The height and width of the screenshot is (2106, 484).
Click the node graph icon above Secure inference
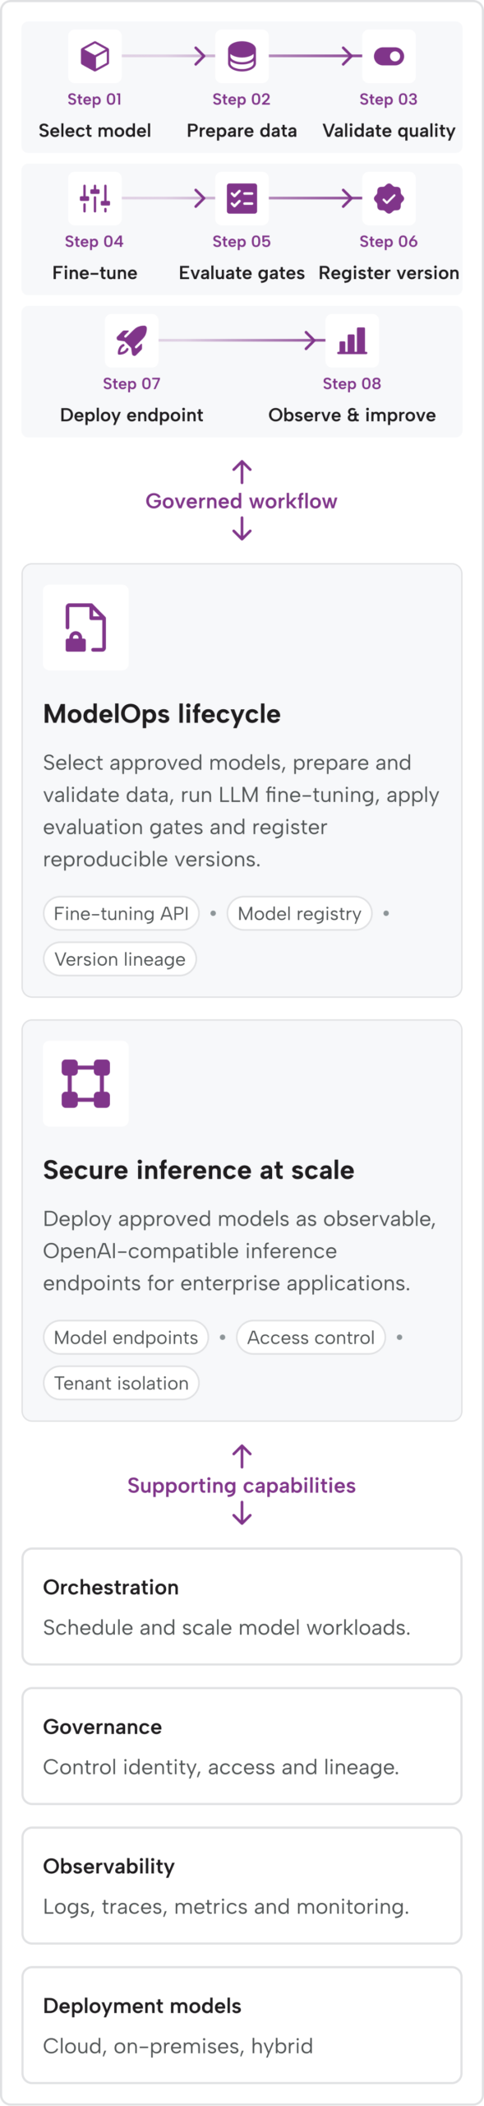[x=85, y=1083]
